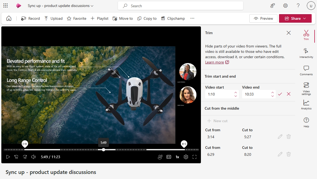Screen dimensions: 317x179
Task: Increase Video start time
Action: pos(235,93)
